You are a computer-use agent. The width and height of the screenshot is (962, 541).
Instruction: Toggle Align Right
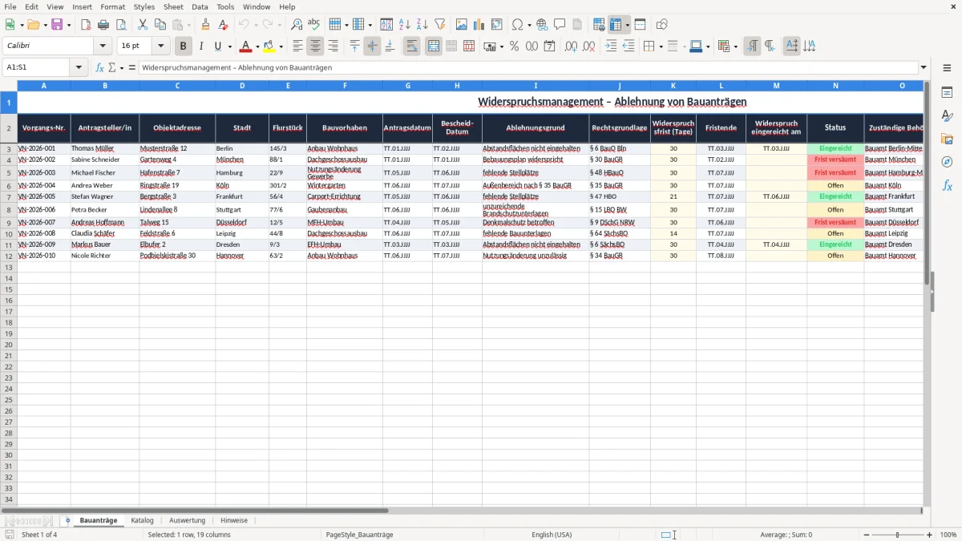tap(333, 46)
